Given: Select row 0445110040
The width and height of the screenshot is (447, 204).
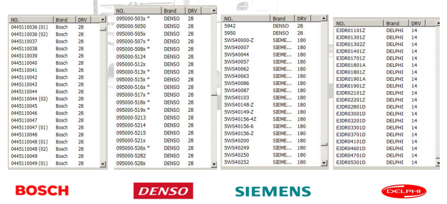Looking at the screenshot, I should [54, 63].
